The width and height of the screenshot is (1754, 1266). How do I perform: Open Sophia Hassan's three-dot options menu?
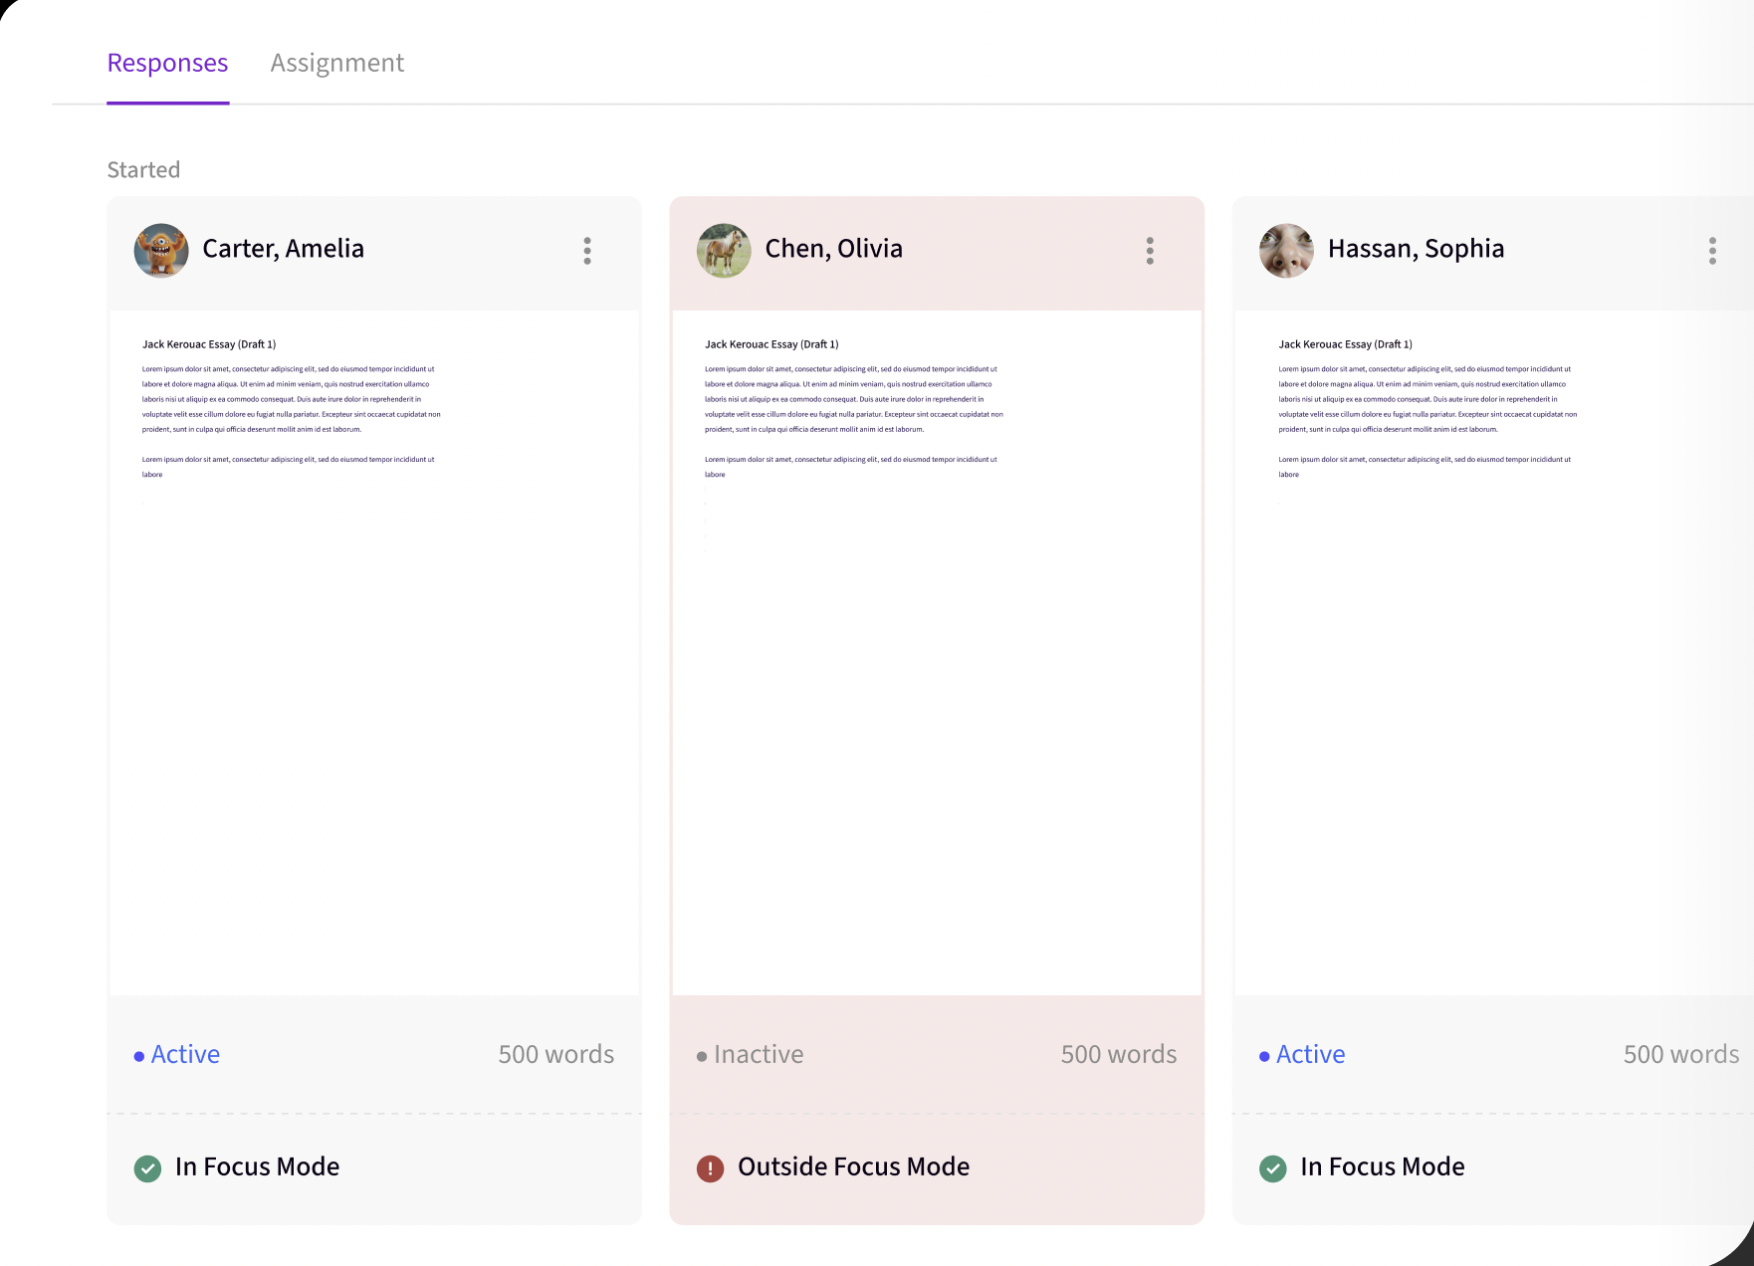[x=1712, y=251]
